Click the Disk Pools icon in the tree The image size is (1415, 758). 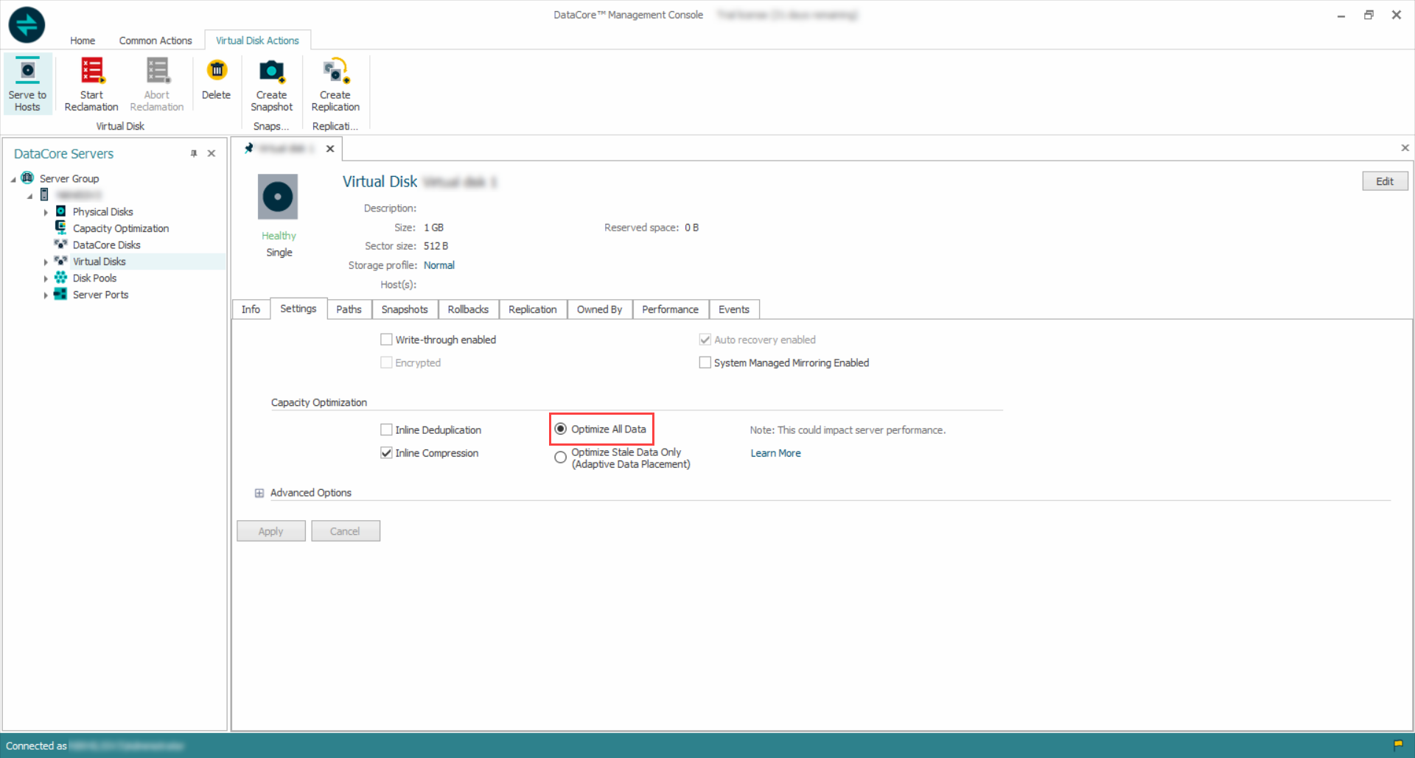[60, 278]
